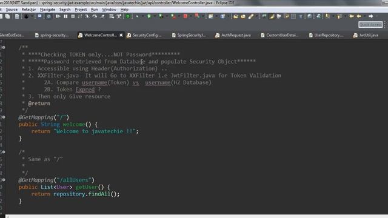Click the New Java Class icon
388x218 pixels.
click(x=222, y=16)
